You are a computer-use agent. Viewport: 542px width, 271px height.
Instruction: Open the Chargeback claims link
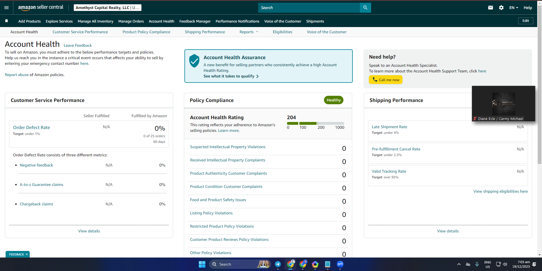pyautogui.click(x=36, y=204)
